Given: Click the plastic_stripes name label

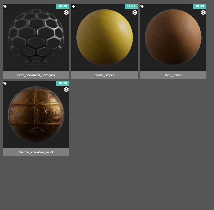Looking at the screenshot, I should (105, 75).
